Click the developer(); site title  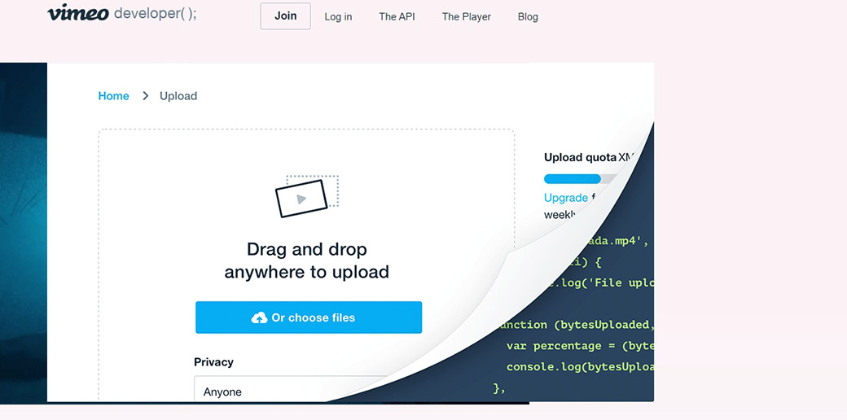coord(156,14)
